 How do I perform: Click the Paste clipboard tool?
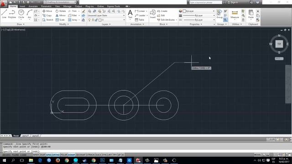point(251,14)
